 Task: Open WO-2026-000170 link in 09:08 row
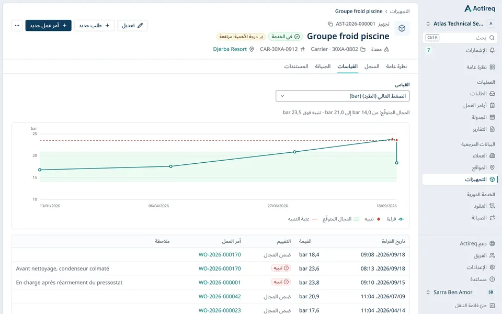point(220,255)
